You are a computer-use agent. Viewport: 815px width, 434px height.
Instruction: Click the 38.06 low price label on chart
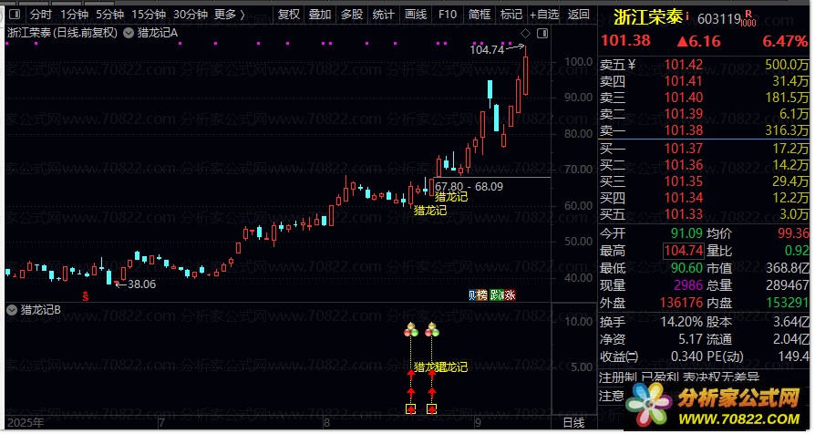(141, 284)
